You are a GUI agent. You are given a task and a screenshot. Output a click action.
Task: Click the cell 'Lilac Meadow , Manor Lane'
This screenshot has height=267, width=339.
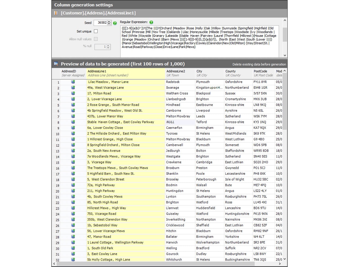(x=126, y=82)
